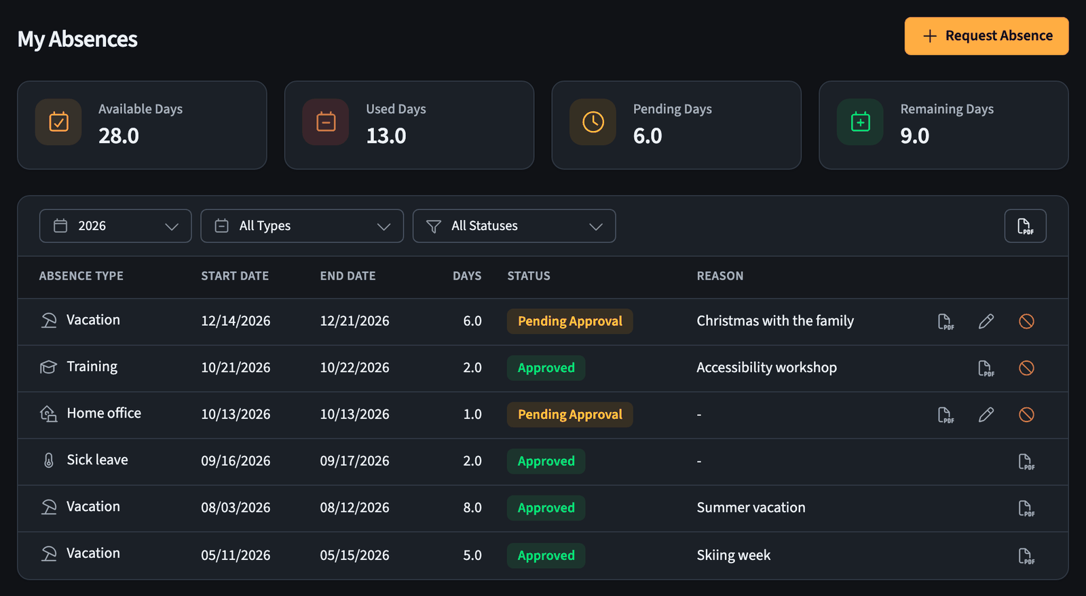
Task: Click the Remaining Days card icon
Action: [x=860, y=122]
